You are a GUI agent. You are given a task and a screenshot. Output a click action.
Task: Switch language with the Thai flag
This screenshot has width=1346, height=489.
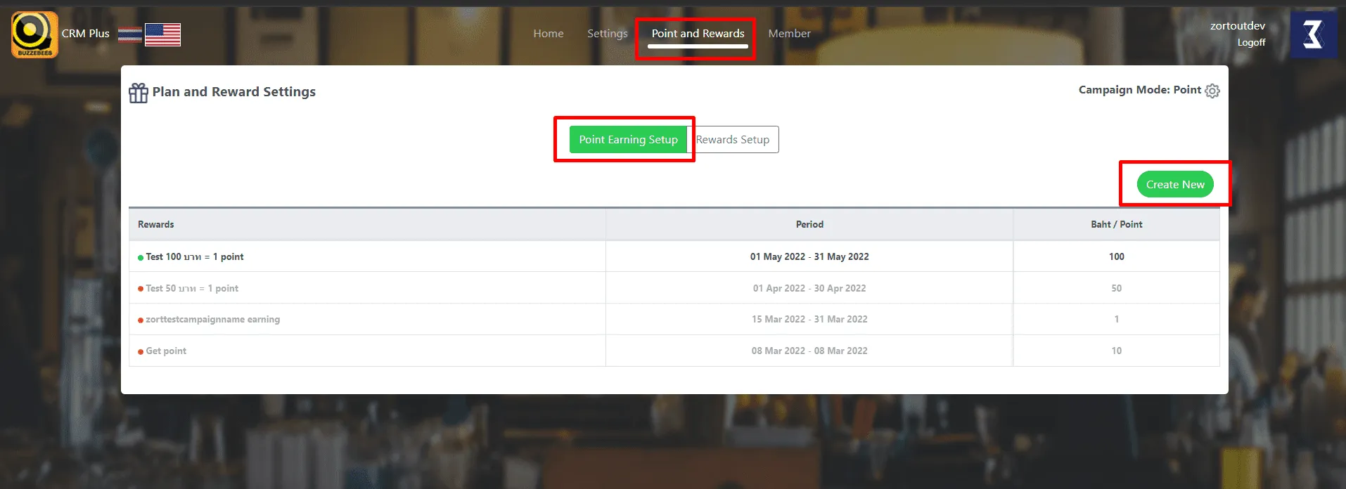pos(130,34)
